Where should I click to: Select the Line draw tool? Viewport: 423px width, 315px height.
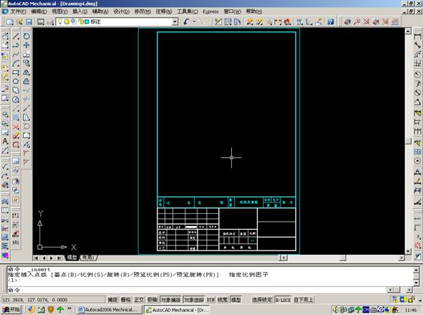tap(16, 36)
